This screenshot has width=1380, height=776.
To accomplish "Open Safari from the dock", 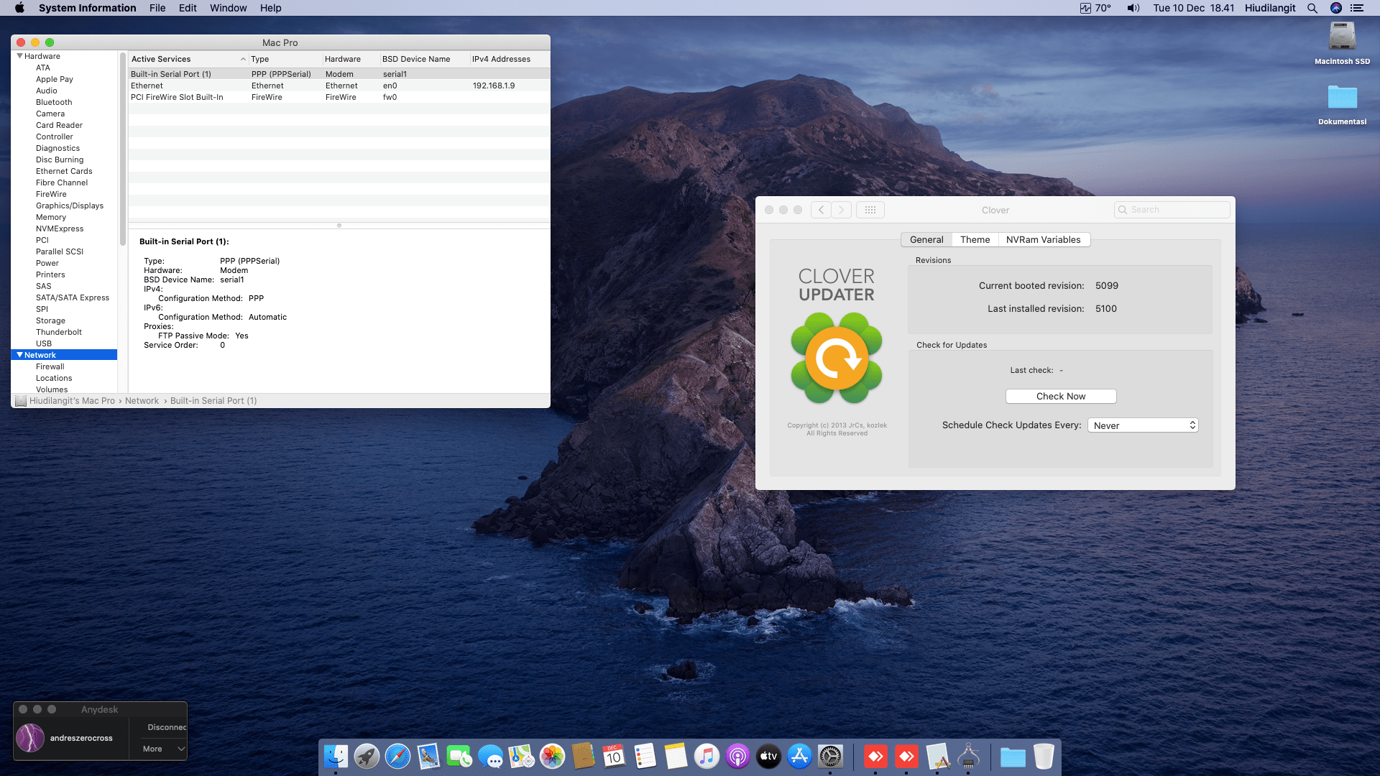I will [x=397, y=756].
